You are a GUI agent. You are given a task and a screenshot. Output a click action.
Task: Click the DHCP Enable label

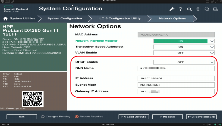(86, 62)
